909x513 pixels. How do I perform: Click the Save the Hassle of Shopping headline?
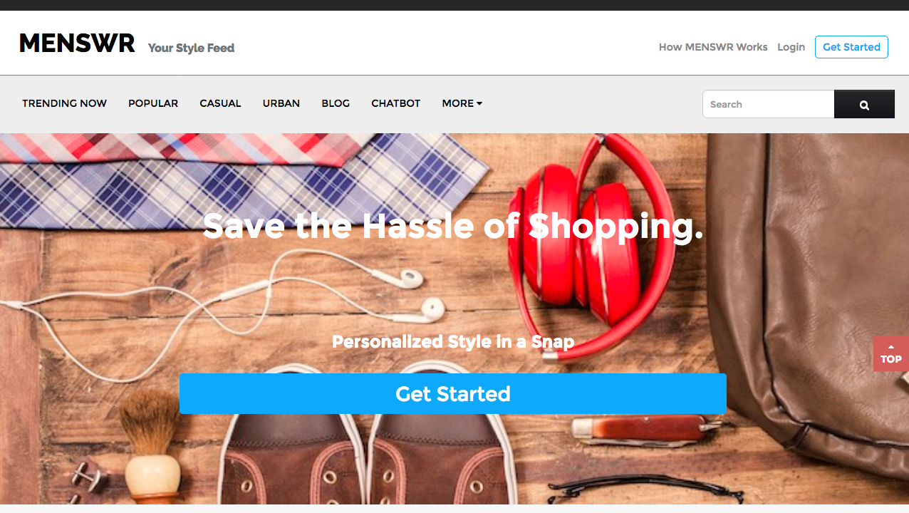[x=453, y=226]
